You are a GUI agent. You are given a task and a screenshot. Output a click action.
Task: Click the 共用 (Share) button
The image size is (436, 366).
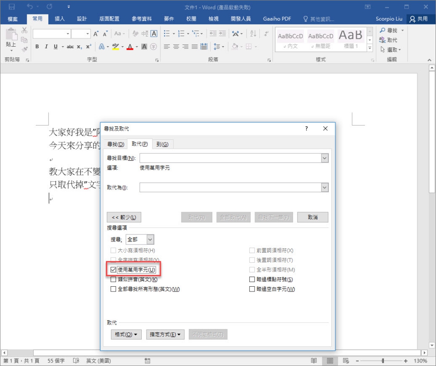tap(419, 19)
